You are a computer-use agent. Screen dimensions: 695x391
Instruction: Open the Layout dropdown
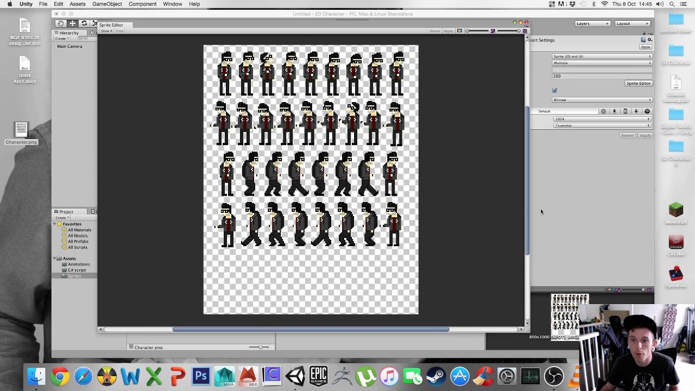[633, 23]
